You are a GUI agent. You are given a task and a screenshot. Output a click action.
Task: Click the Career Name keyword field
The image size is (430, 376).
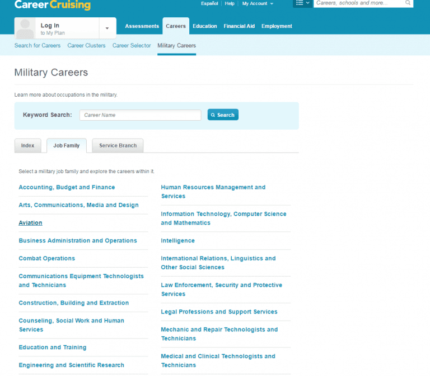pyautogui.click(x=140, y=115)
